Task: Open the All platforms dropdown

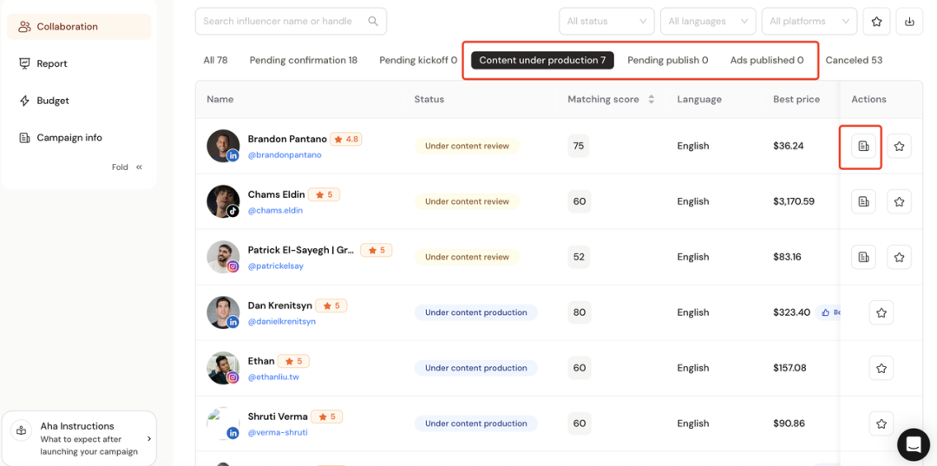Action: (809, 22)
